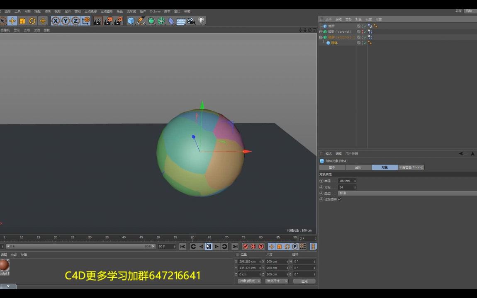Collapse highlighted 破碎 (Voronoi) 1 tree node
This screenshot has height=298, width=477.
[321, 37]
